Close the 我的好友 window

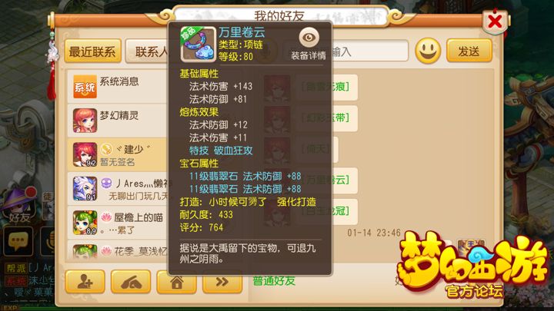tap(495, 22)
